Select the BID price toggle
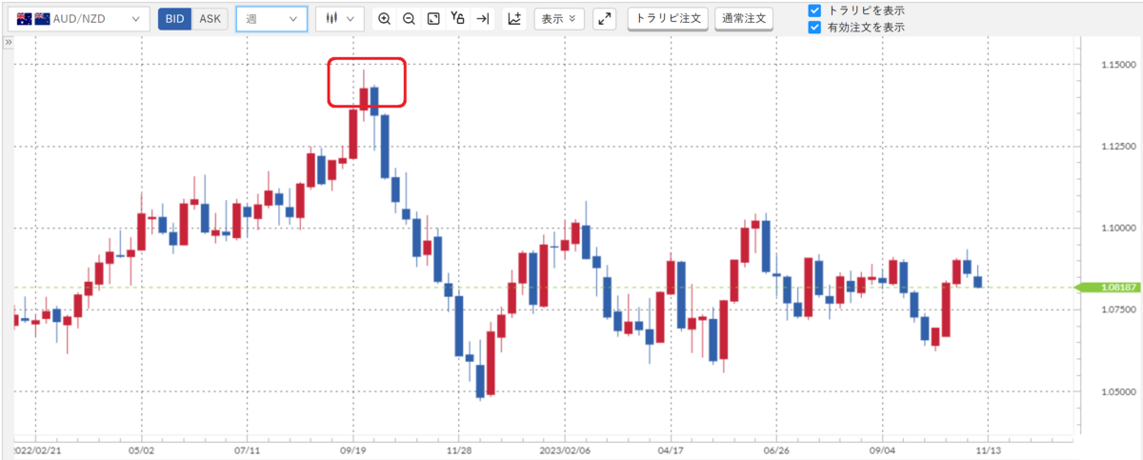This screenshot has height=460, width=1143. pyautogui.click(x=174, y=18)
